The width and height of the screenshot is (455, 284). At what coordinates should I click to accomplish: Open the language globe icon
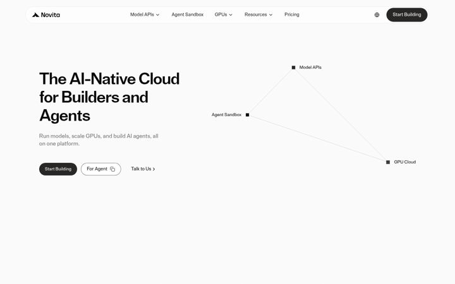point(377,15)
